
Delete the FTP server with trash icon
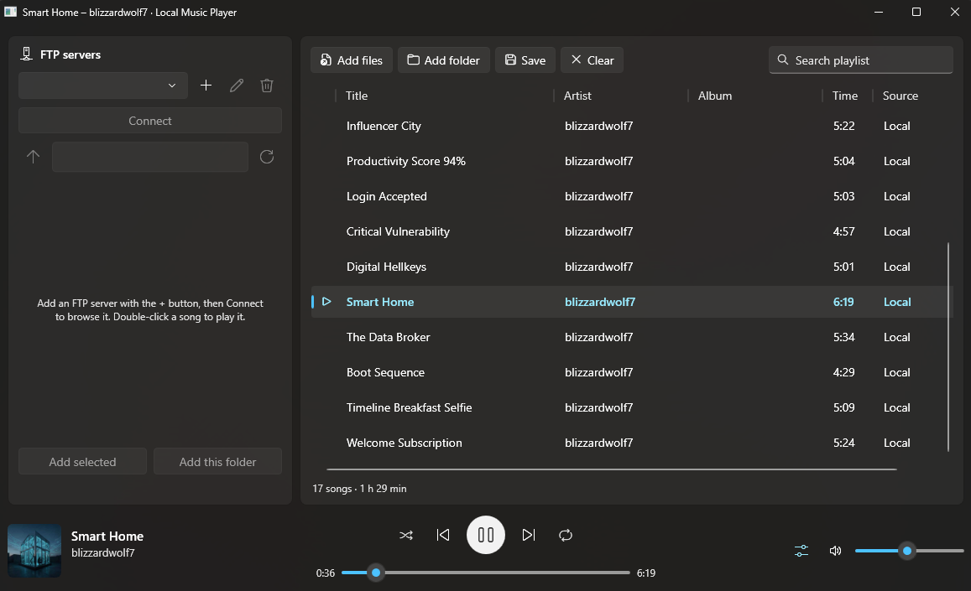(267, 86)
